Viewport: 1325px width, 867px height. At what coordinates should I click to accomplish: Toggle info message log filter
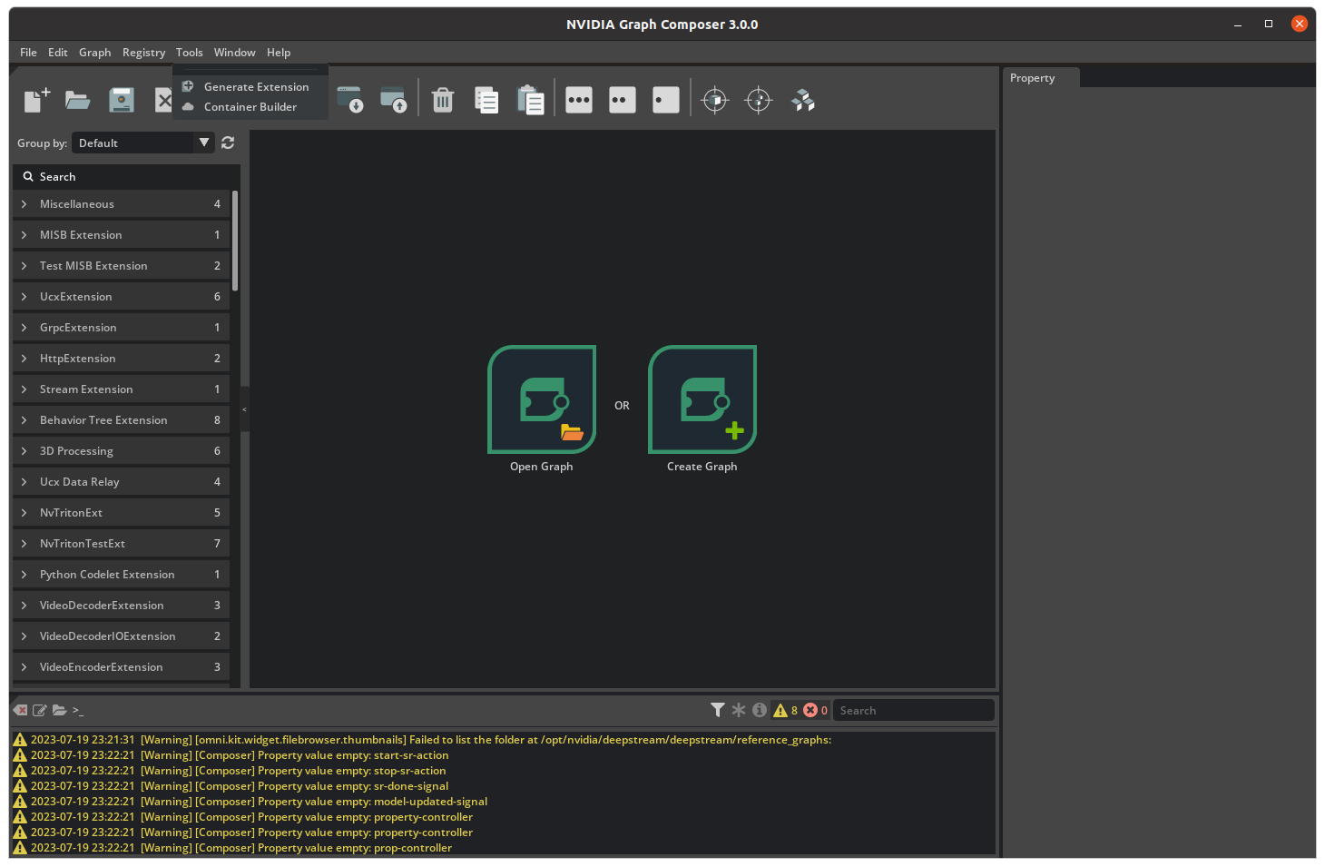pos(760,710)
